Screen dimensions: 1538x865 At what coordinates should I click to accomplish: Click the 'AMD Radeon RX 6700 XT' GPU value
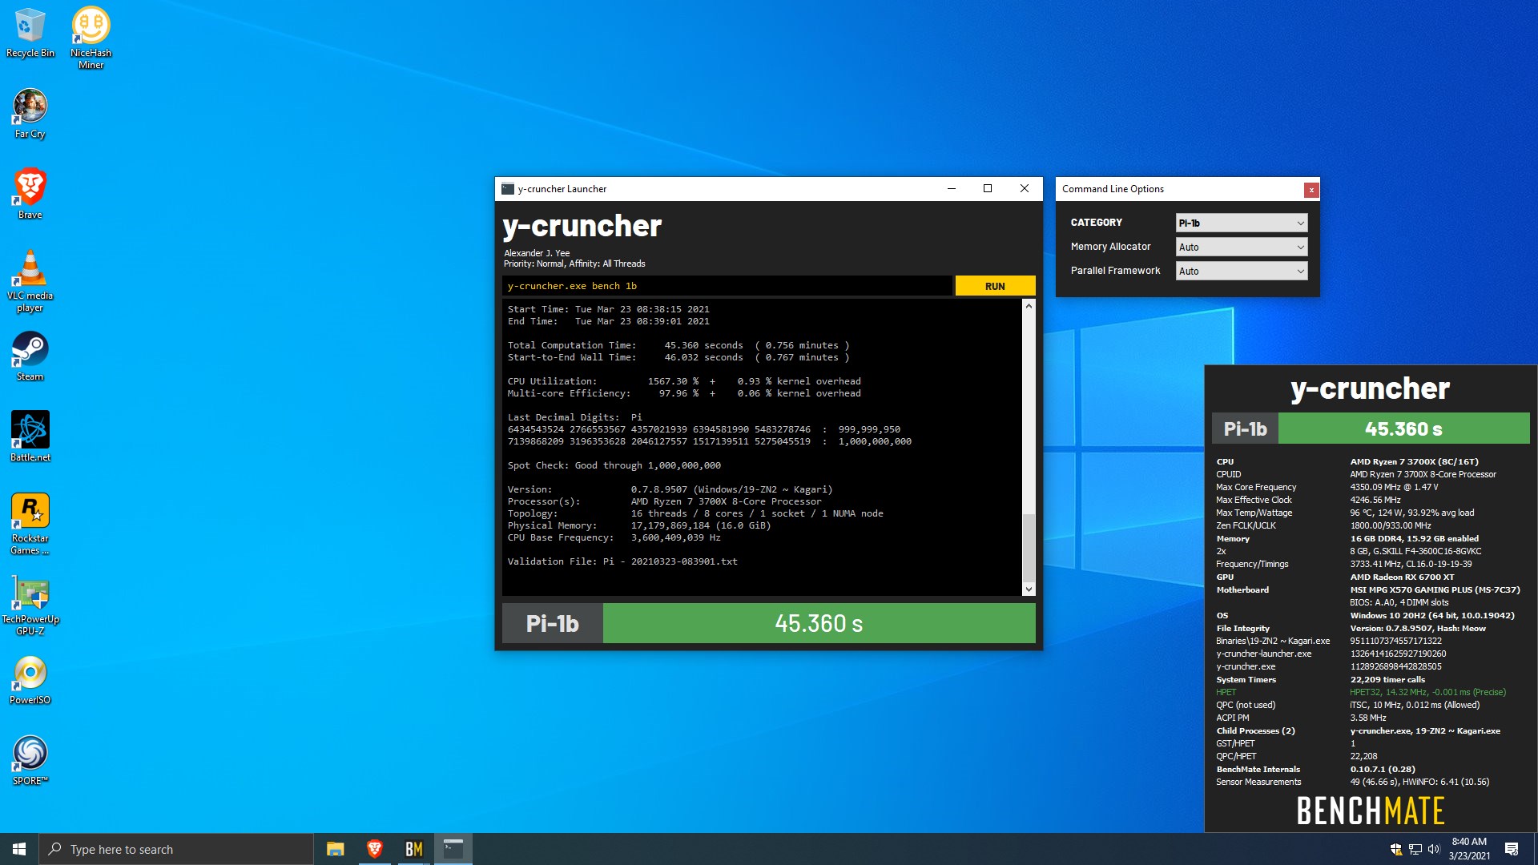1402,577
